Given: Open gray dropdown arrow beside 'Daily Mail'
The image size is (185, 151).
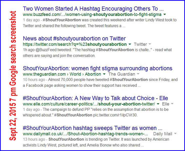Looking at the screenshot, I should [x=175, y=134].
